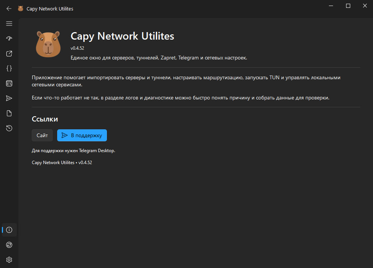373x268 pixels.
Task: Click the large capybara logo image
Action: [x=48, y=44]
